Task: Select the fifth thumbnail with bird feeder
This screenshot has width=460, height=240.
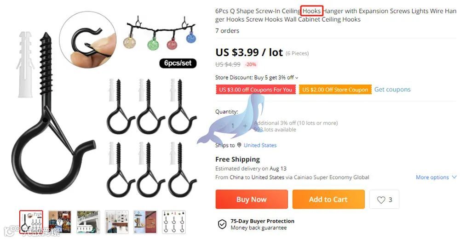Action: (x=145, y=222)
